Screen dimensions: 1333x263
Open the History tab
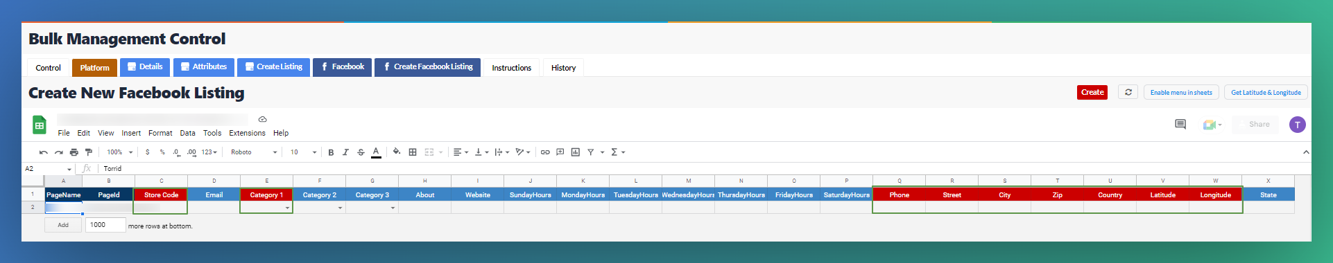(564, 68)
